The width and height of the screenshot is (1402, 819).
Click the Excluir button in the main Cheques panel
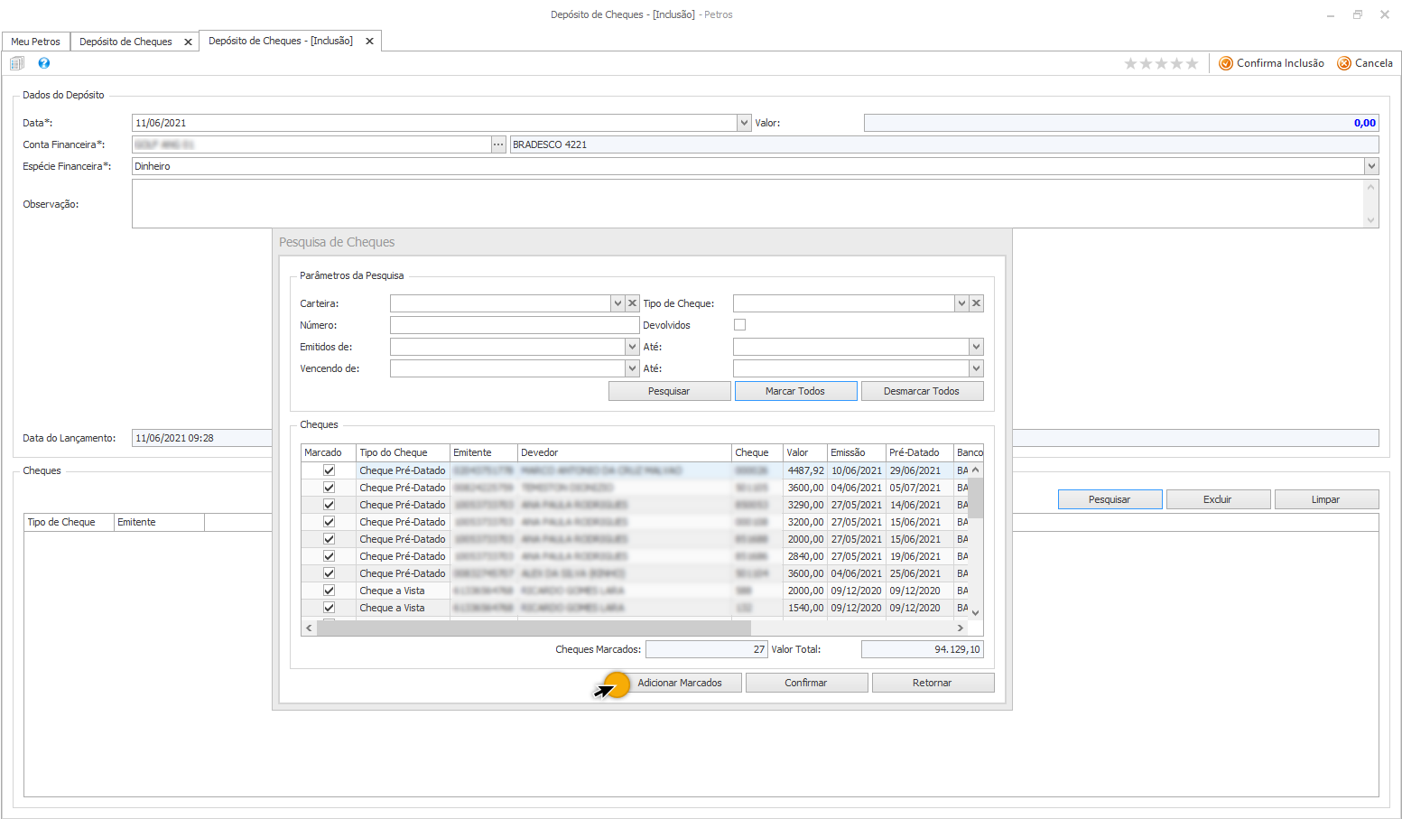(x=1218, y=499)
